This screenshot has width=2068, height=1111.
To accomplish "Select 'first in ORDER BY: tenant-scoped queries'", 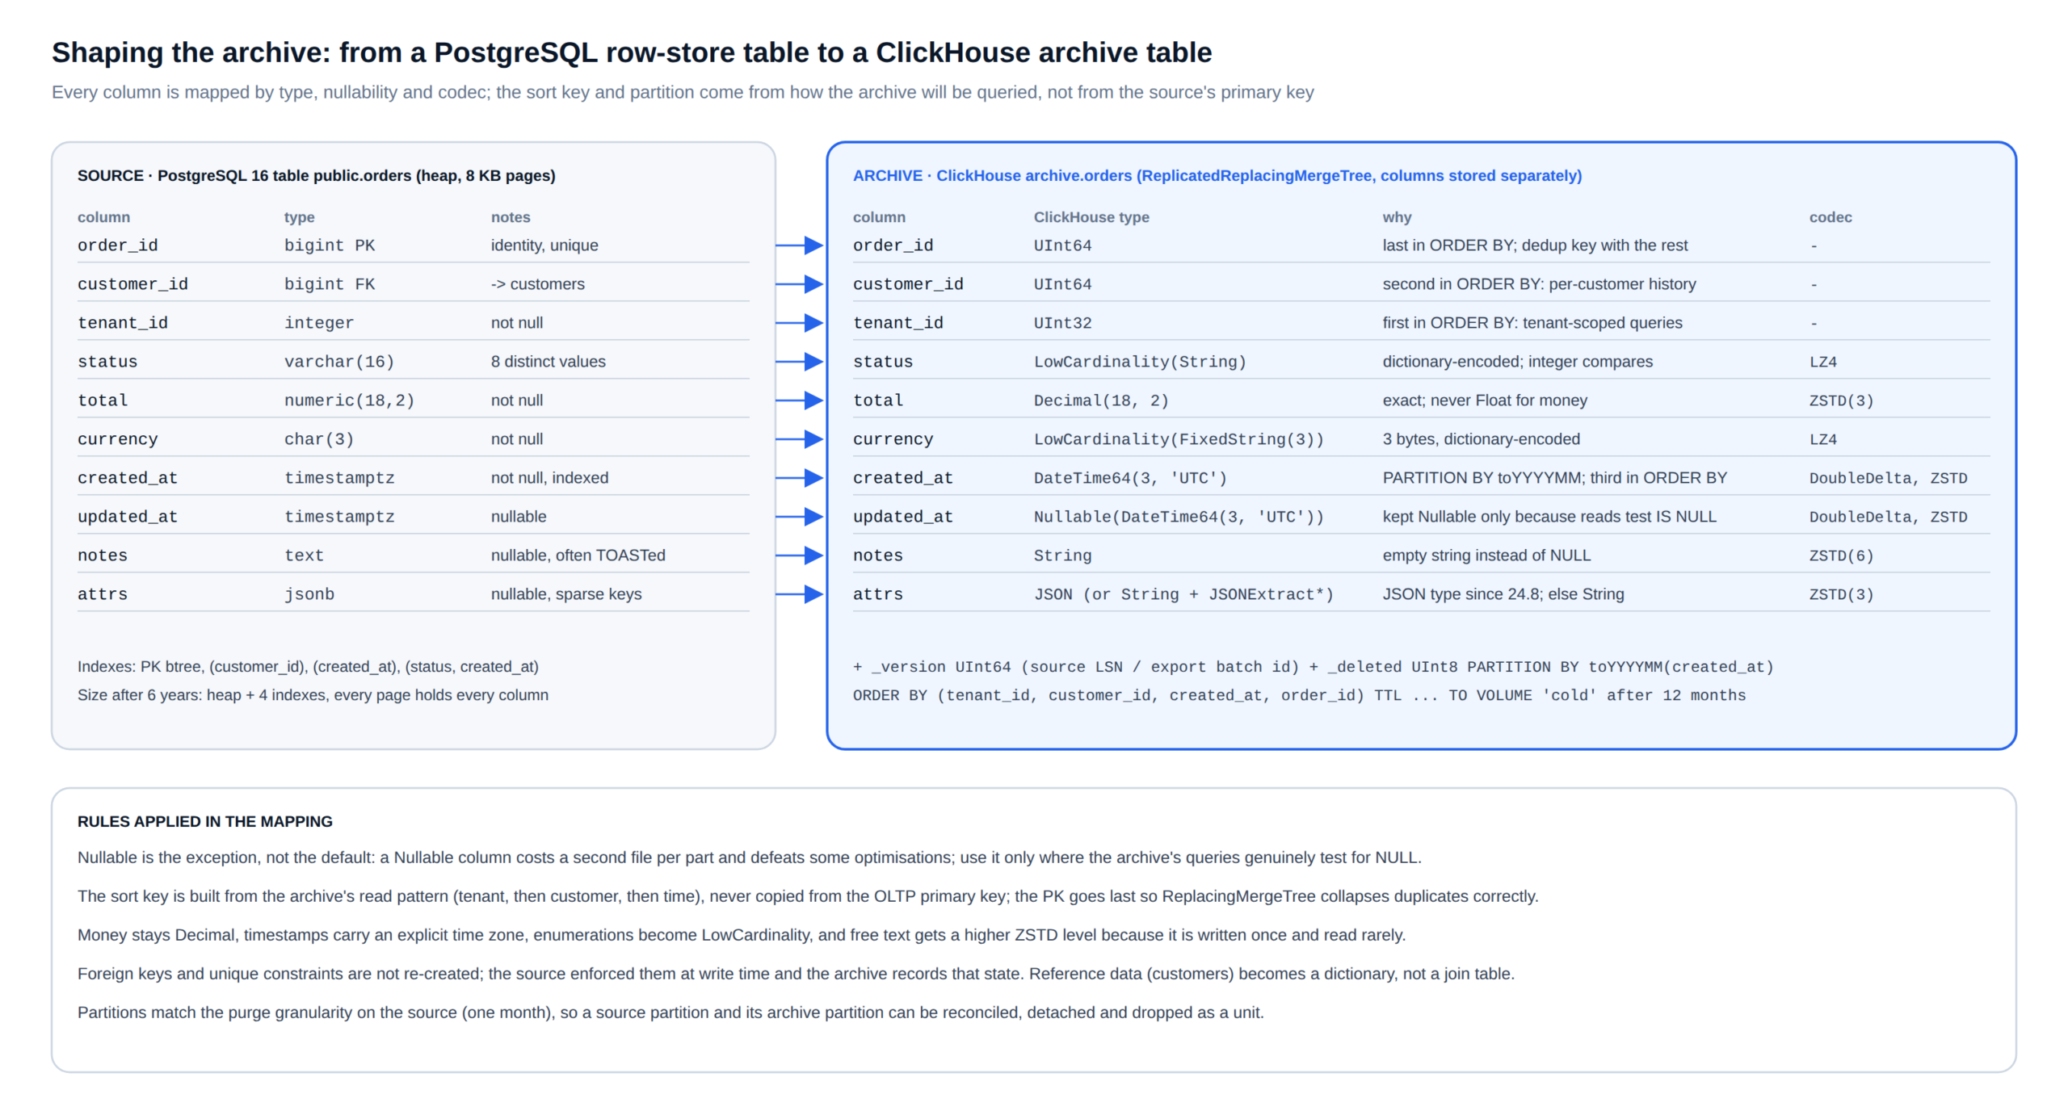I will tap(1532, 323).
